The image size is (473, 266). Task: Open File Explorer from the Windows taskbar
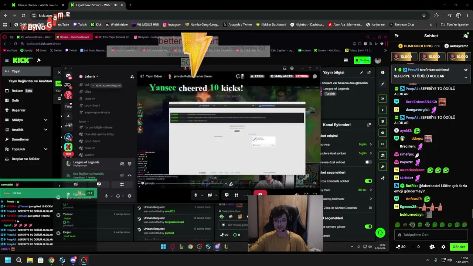(x=30, y=260)
